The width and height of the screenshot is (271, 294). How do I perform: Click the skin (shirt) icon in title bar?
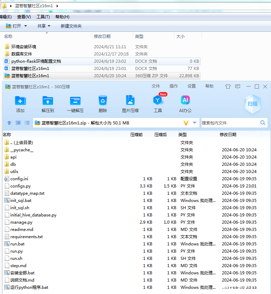click(x=228, y=87)
